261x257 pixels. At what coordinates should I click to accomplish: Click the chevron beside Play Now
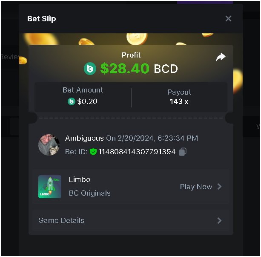point(219,187)
